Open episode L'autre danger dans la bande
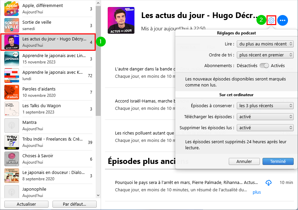298x210 pixels. point(140,72)
